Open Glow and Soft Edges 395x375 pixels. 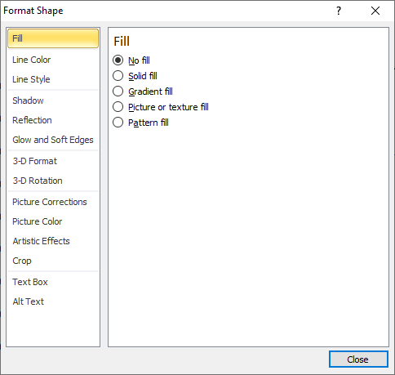(x=53, y=140)
